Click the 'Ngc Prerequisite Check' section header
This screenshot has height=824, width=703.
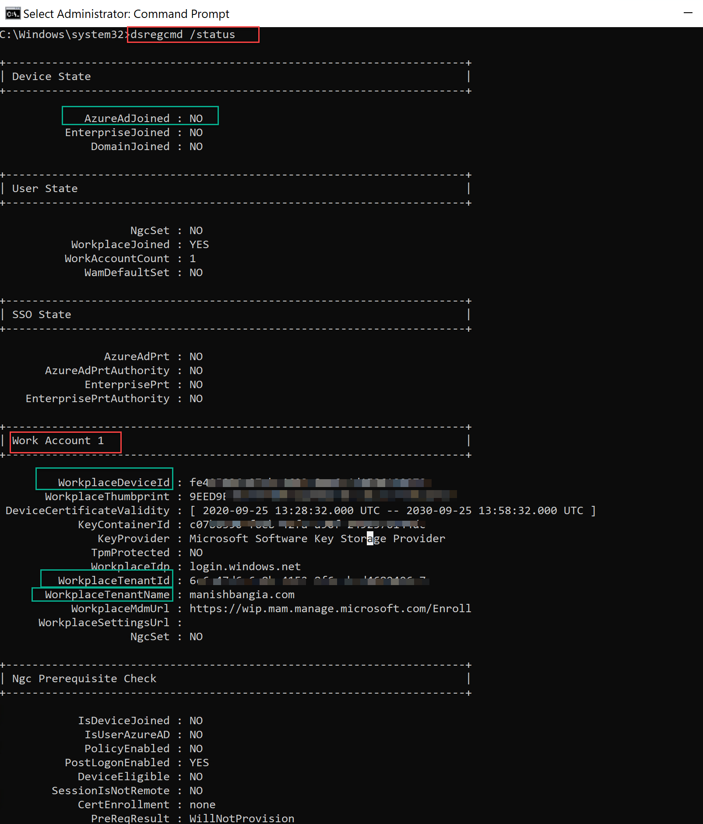click(84, 679)
